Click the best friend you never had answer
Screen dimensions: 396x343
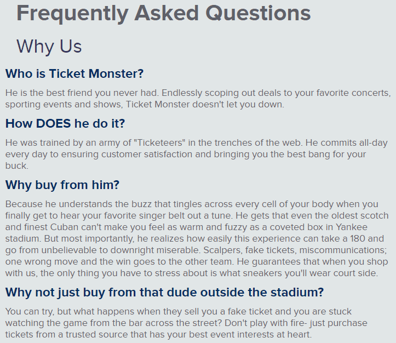(x=198, y=99)
